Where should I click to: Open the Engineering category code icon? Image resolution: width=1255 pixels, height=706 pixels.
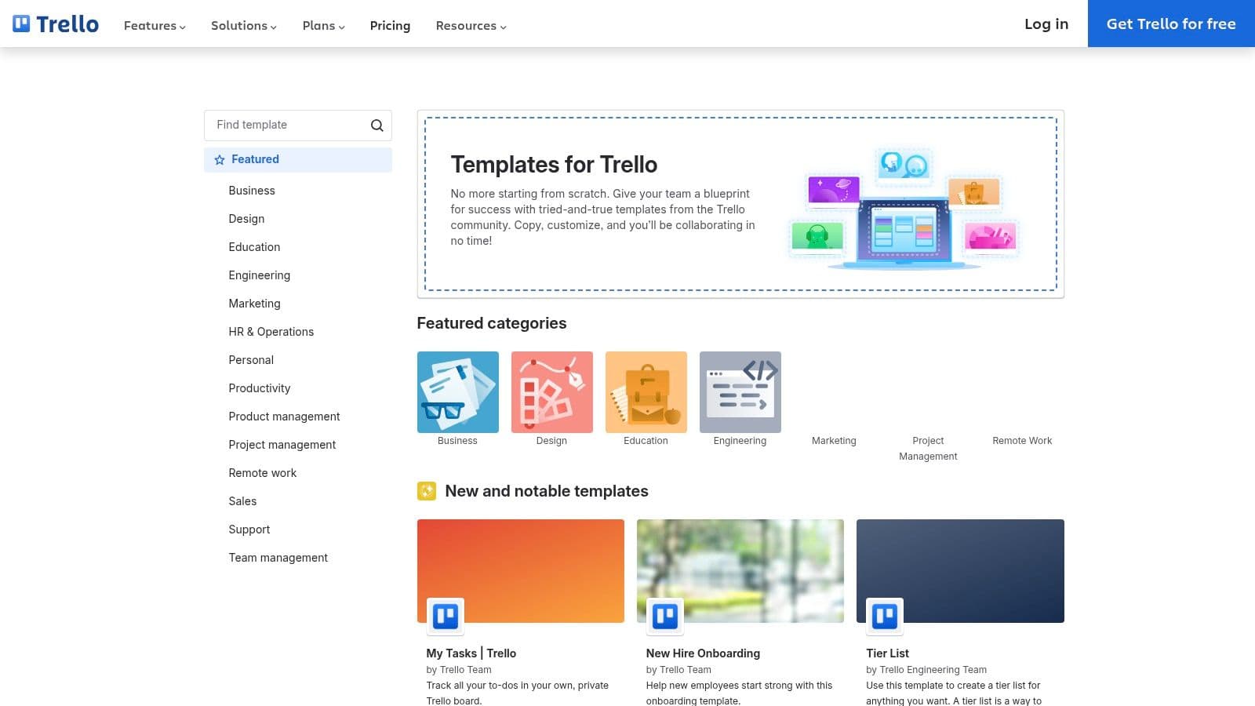[x=740, y=392]
